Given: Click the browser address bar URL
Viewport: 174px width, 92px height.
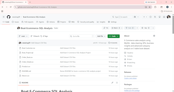Looking at the screenshot, I should pos(37,7).
